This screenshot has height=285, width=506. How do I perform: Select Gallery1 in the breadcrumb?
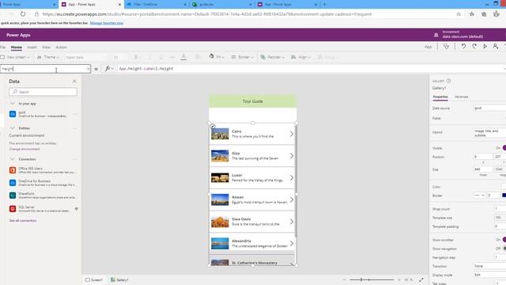pos(119,279)
